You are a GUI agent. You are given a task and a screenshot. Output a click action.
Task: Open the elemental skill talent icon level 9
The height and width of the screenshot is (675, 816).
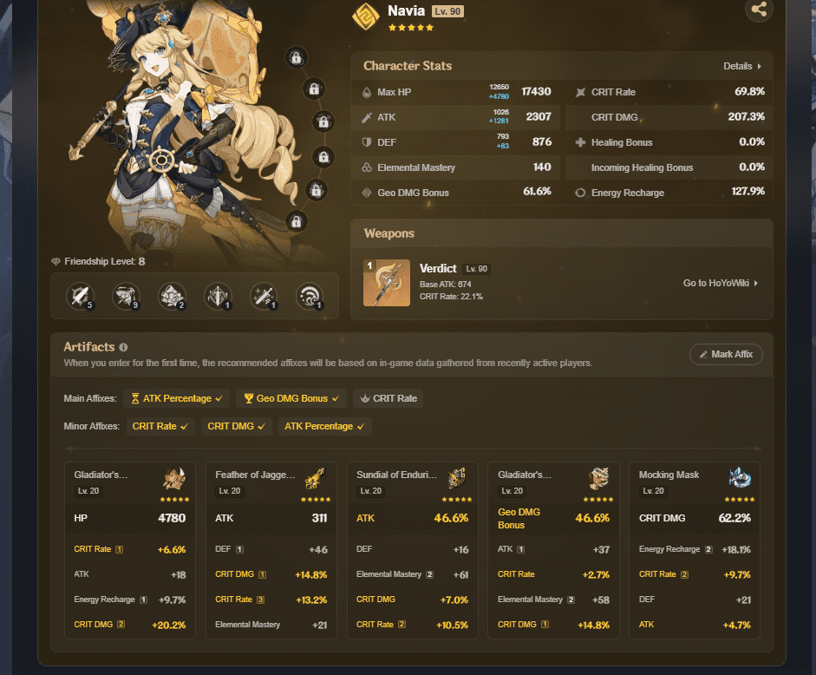tap(126, 297)
